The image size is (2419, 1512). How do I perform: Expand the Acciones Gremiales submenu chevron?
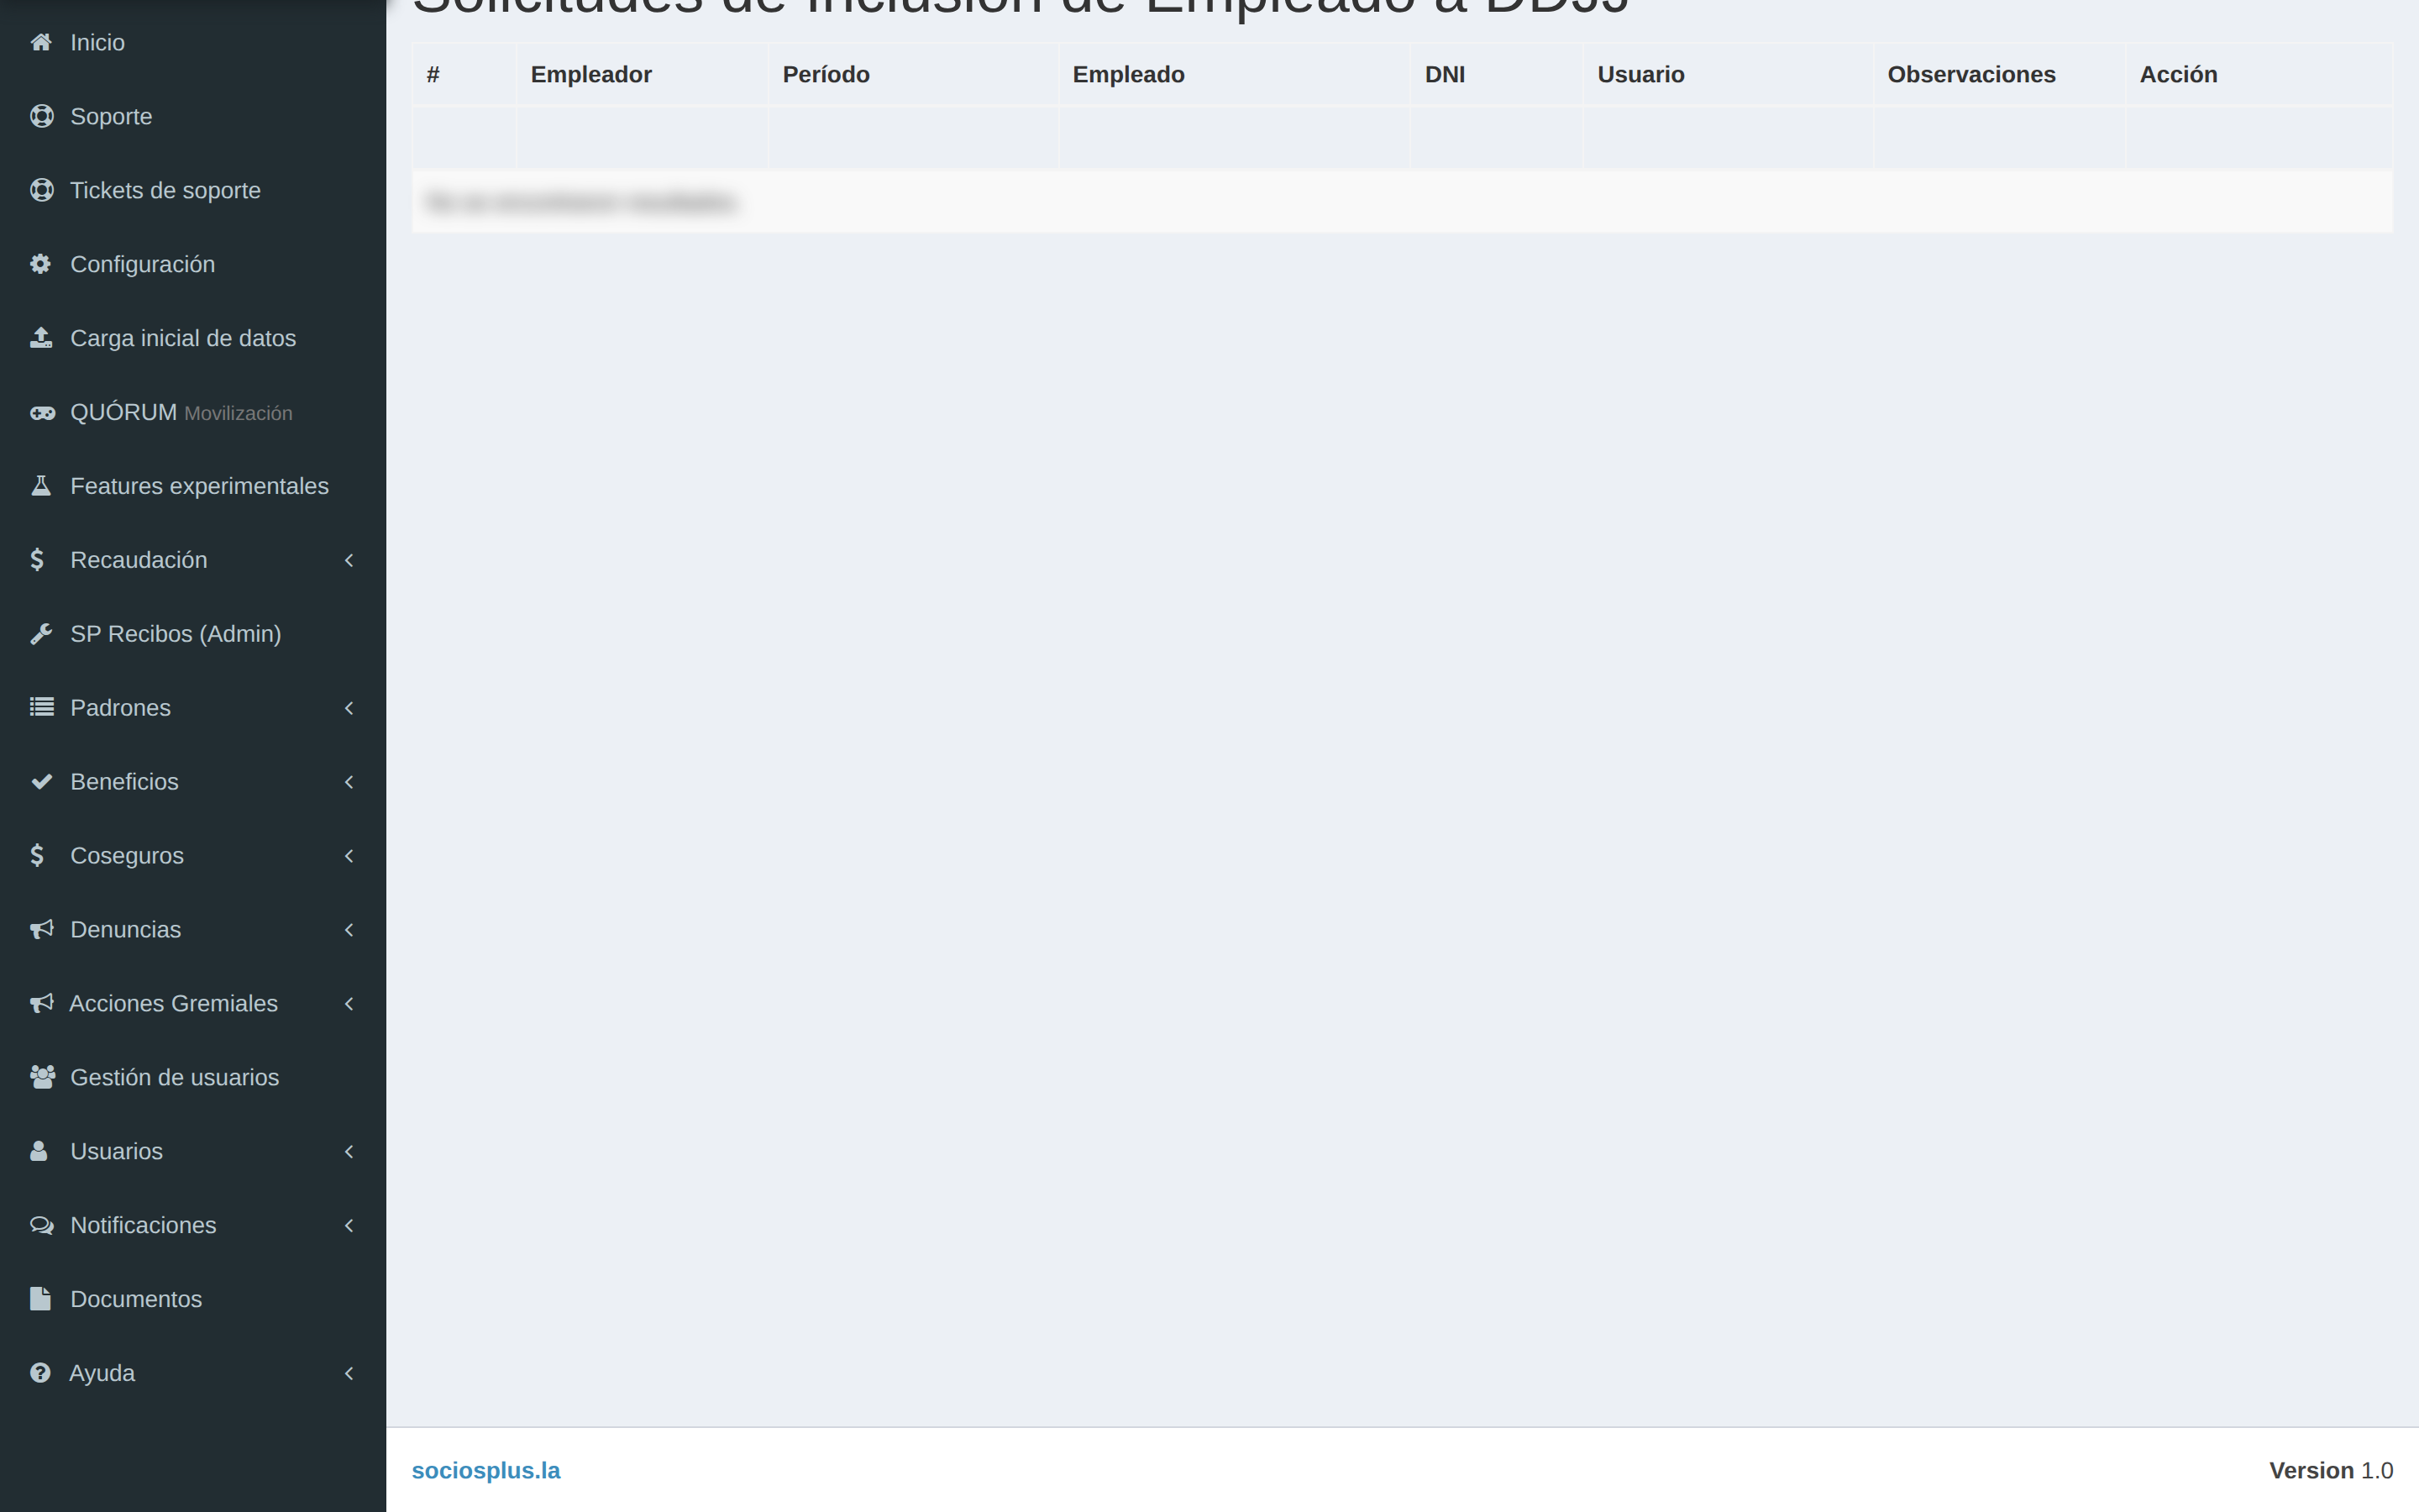click(349, 1004)
